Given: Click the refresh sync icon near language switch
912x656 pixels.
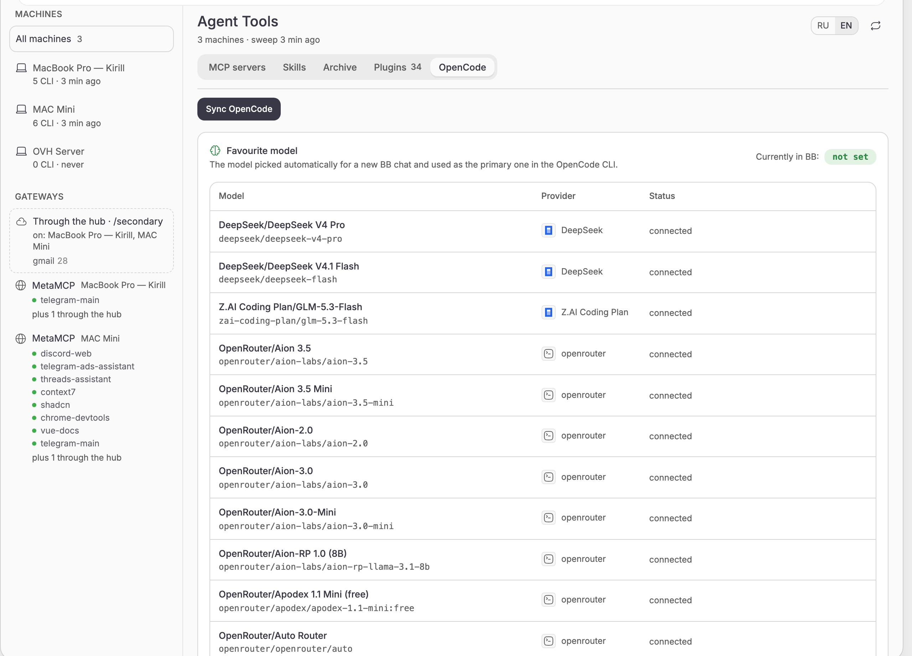Looking at the screenshot, I should [875, 26].
